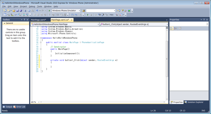Image resolution: width=211 pixels, height=114 pixels.
Task: Close the MainPage.xaml.cs* tab
Action: pos(71,20)
